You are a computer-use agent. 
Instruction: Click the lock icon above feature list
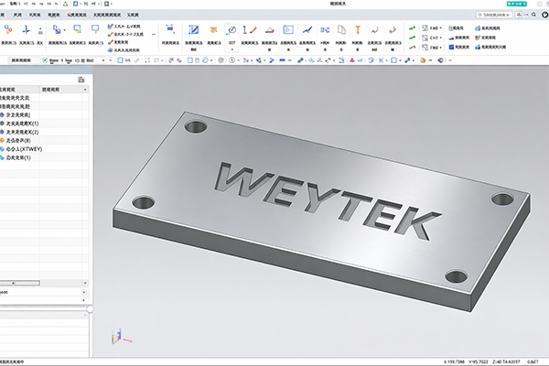pos(81,80)
